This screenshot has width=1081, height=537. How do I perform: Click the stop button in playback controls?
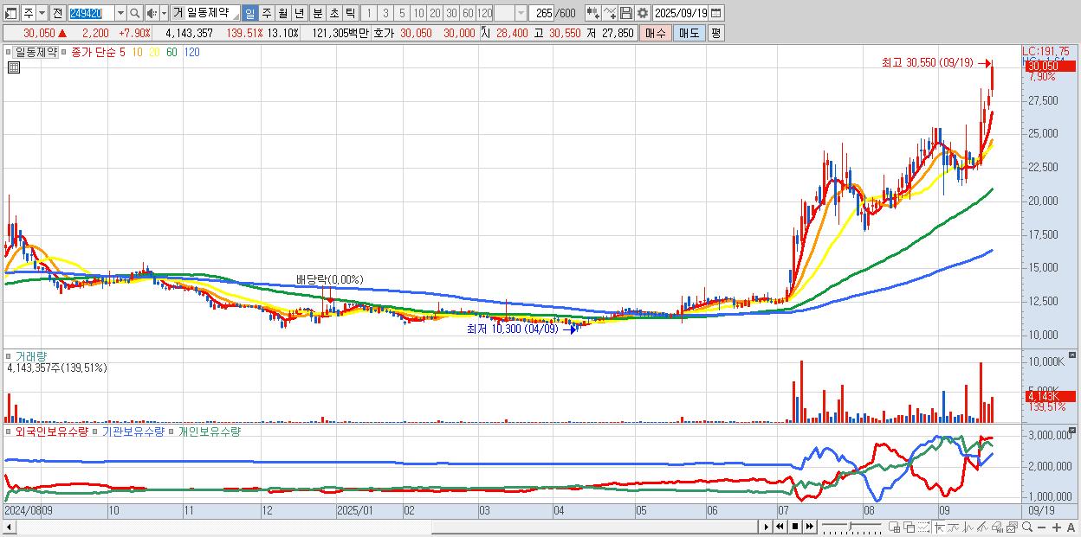point(795,527)
